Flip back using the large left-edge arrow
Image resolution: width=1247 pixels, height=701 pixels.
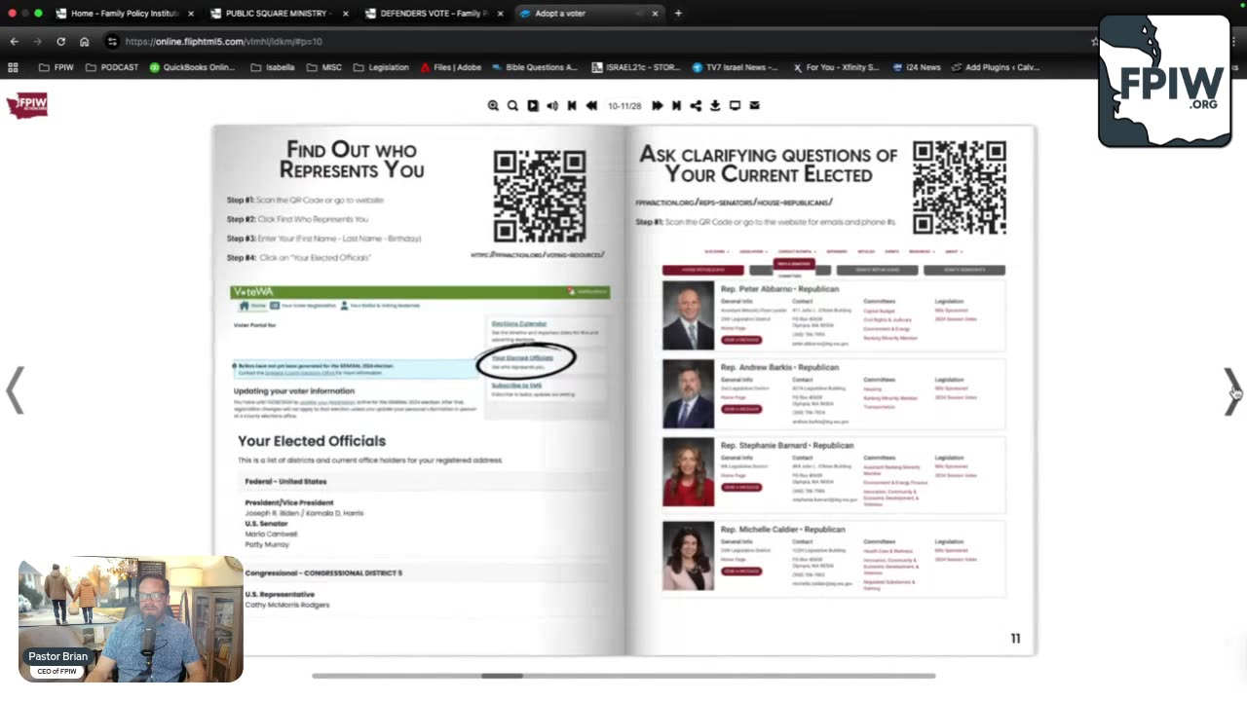coord(15,391)
